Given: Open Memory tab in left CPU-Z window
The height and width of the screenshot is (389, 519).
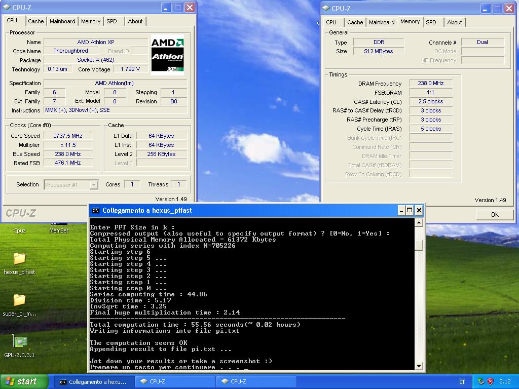Looking at the screenshot, I should (x=91, y=21).
